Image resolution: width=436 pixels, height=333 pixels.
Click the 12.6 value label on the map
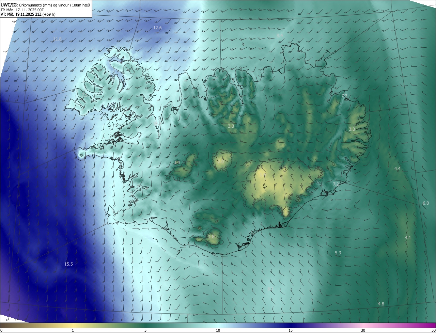click(157, 28)
